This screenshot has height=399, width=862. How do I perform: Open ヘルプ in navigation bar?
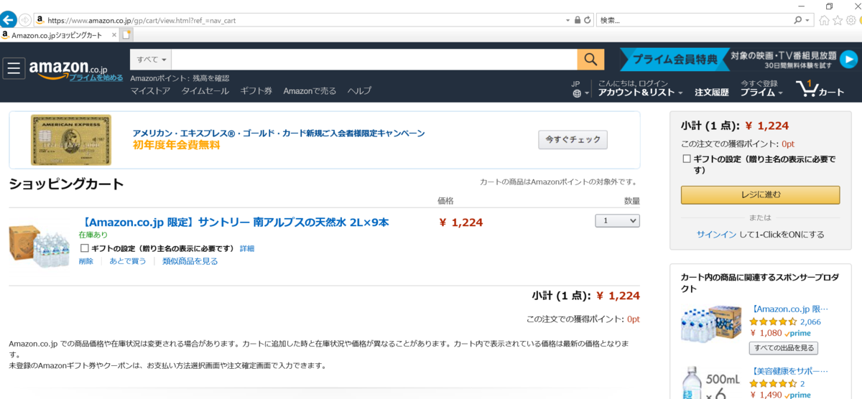pos(359,91)
